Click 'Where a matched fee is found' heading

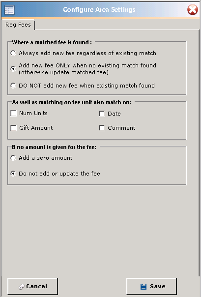pos(52,42)
